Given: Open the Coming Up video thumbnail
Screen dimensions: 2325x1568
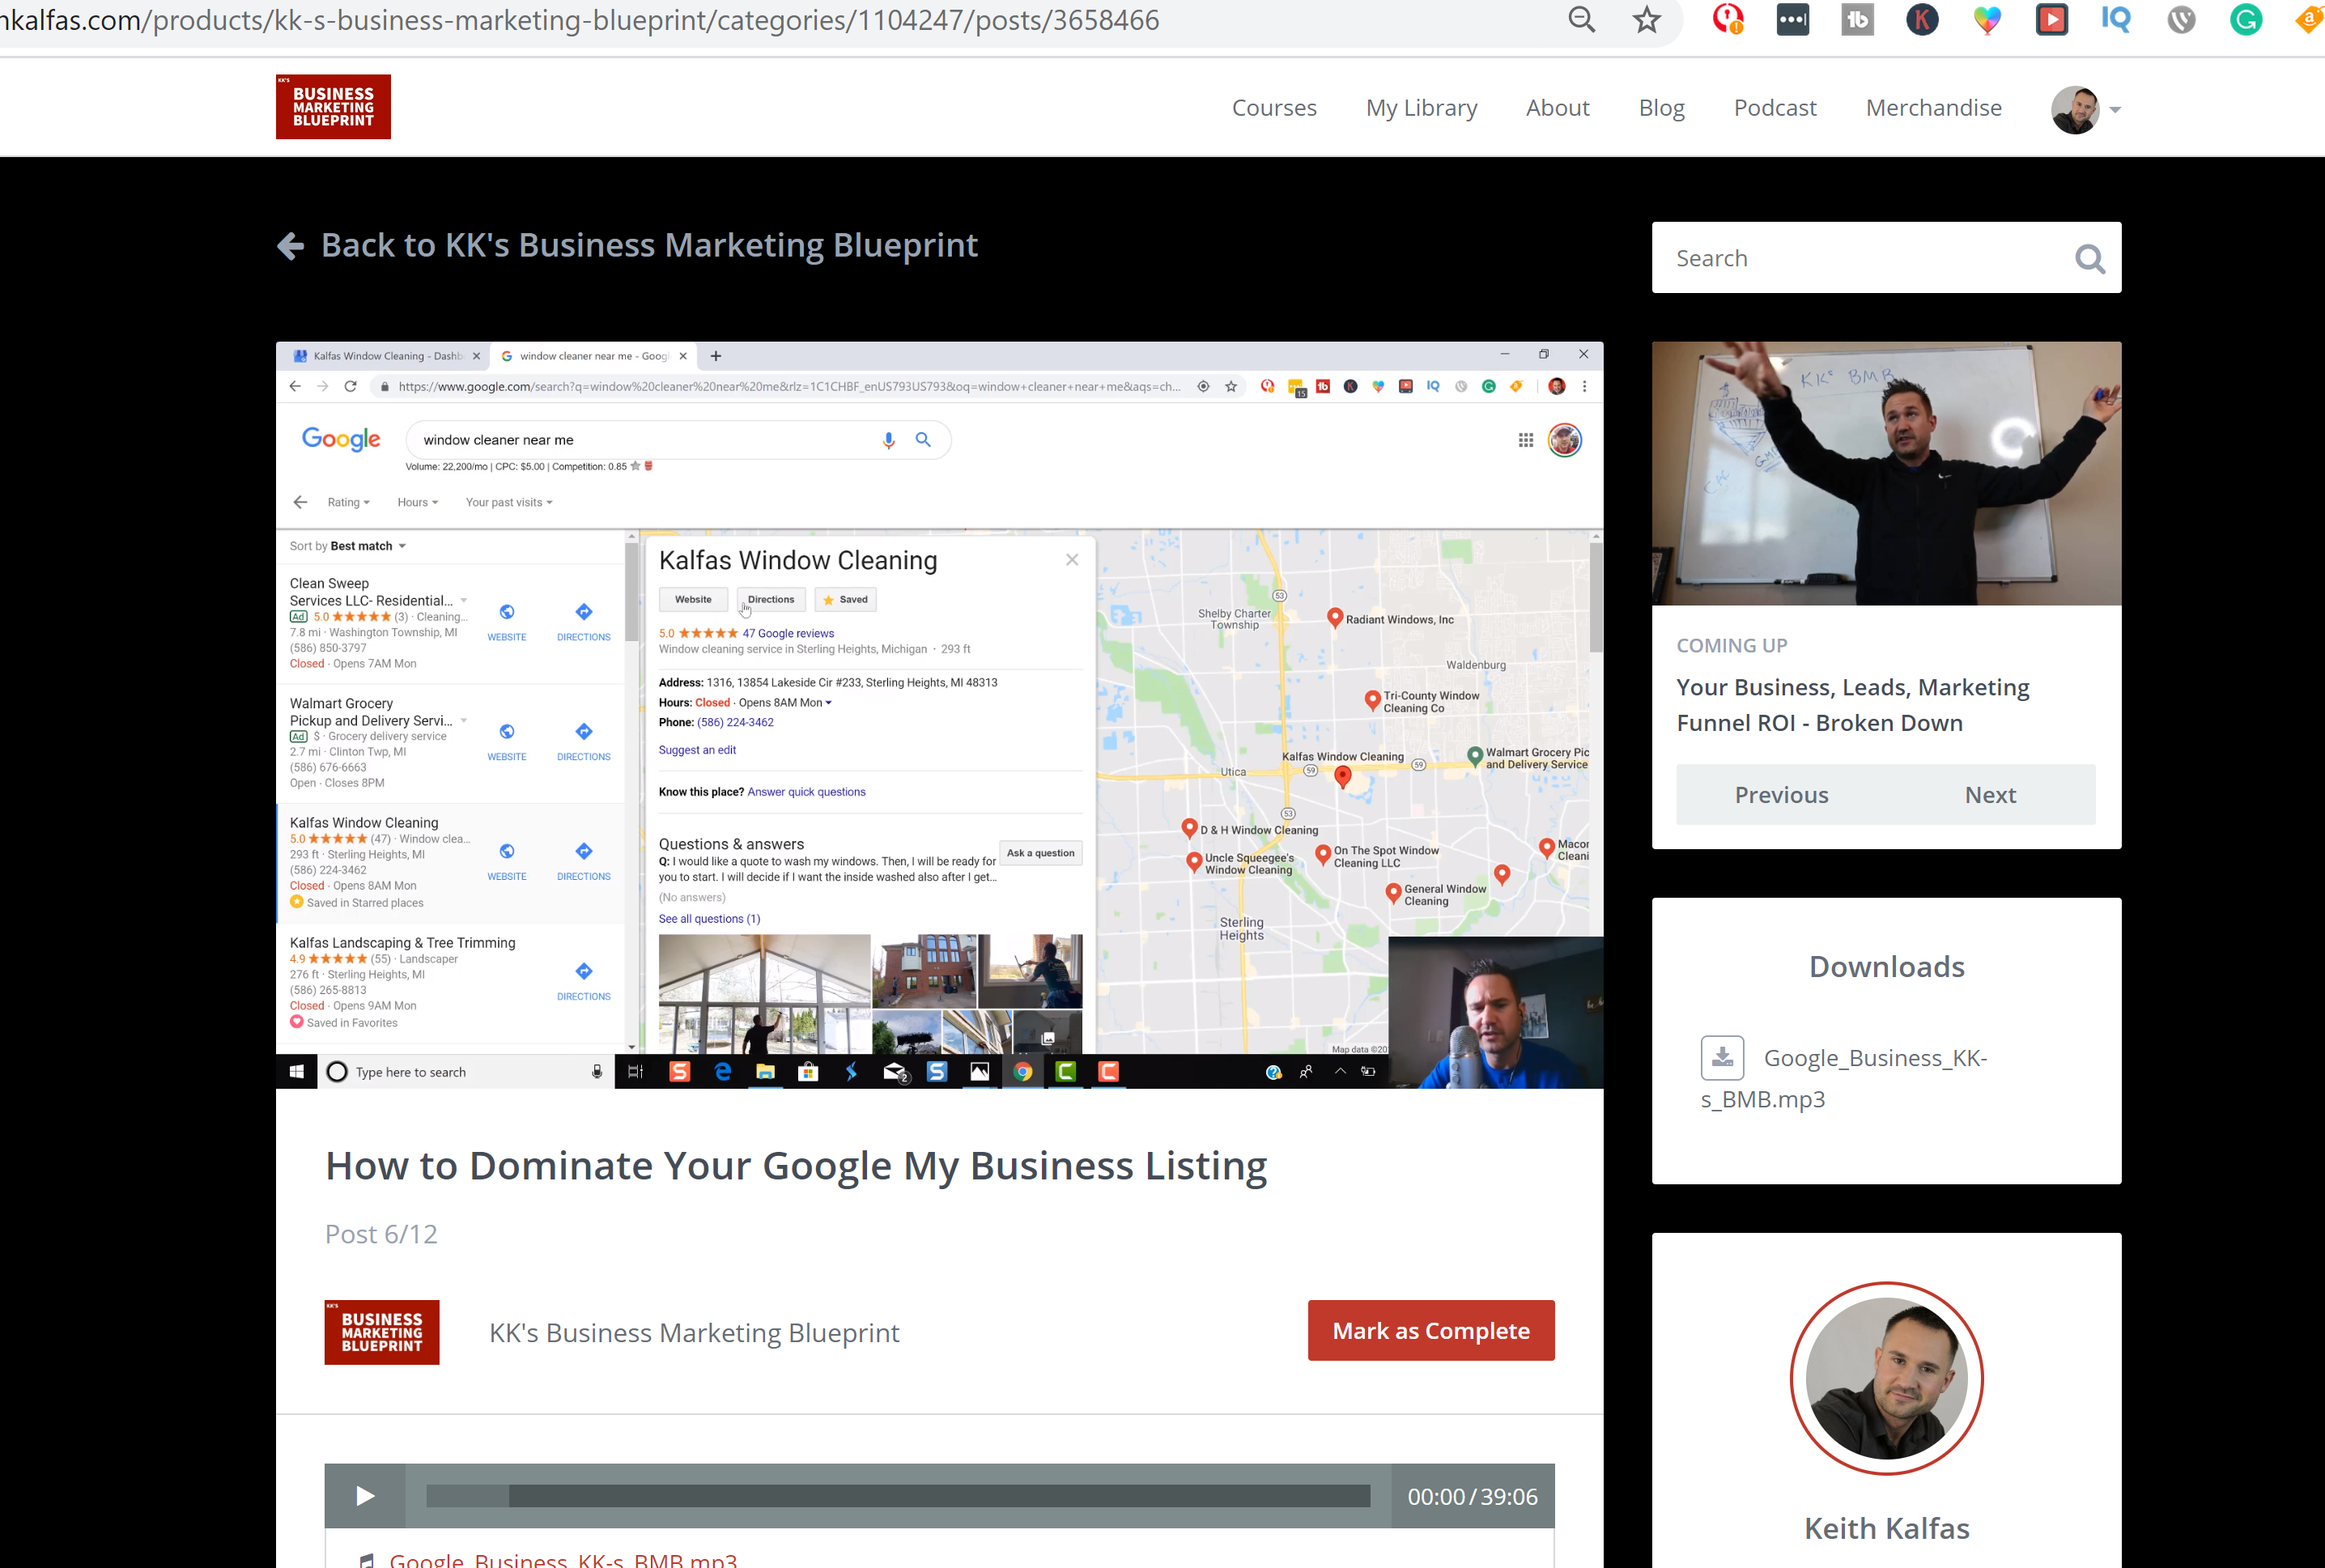Looking at the screenshot, I should tap(1885, 474).
